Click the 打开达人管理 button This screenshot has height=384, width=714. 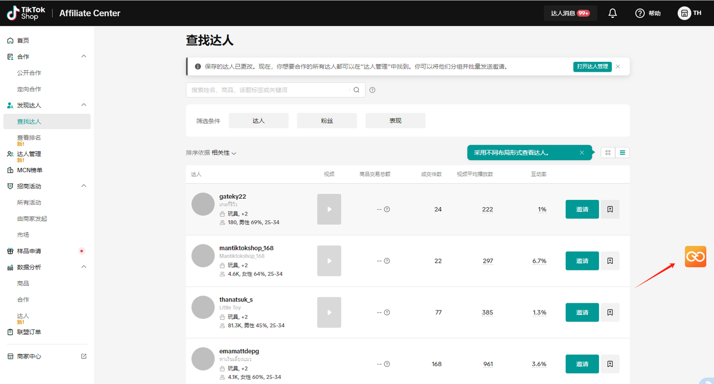click(592, 67)
